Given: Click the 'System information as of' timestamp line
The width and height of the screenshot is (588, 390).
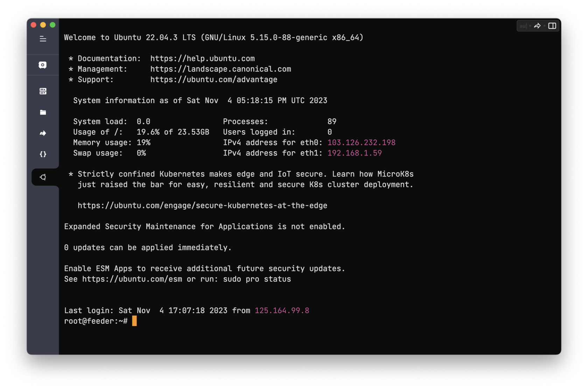Looking at the screenshot, I should pos(200,101).
